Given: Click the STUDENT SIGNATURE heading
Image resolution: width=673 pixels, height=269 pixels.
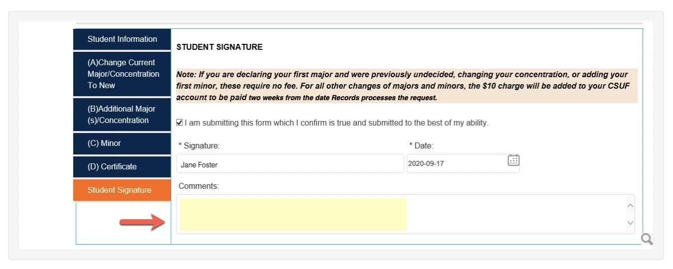Looking at the screenshot, I should pos(219,47).
